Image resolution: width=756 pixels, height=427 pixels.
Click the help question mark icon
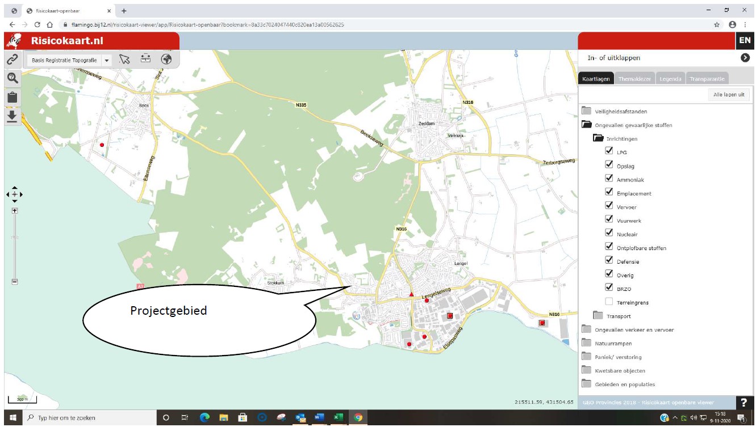(x=744, y=403)
